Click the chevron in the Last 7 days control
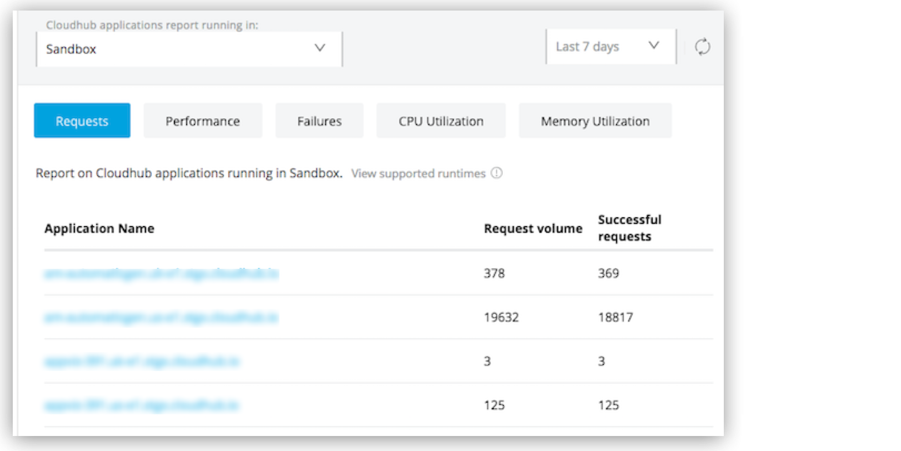The width and height of the screenshot is (901, 451). [653, 46]
